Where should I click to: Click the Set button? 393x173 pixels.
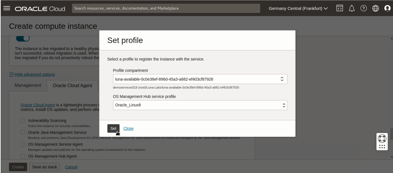pyautogui.click(x=113, y=128)
